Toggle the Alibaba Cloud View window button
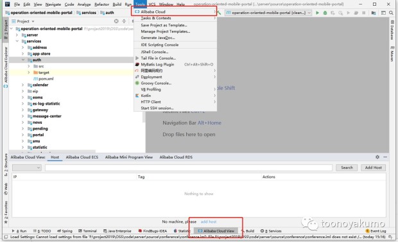 (x=216, y=231)
